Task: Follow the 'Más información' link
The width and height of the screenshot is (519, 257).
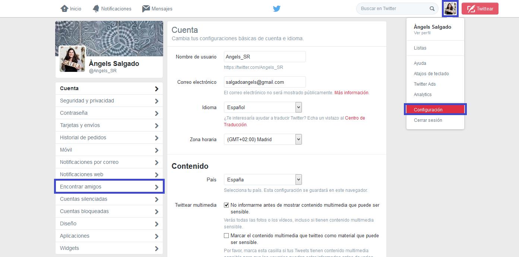Action: point(351,93)
